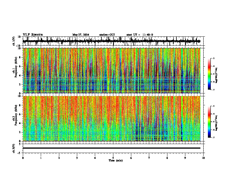Click the ch.2 'Frequency (kHz)' axis label

point(16,115)
